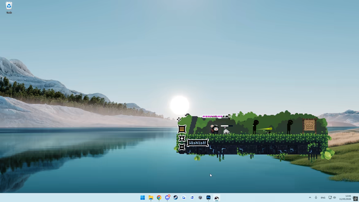Launch Google Chrome from the taskbar
This screenshot has height=202, width=359.
click(159, 198)
